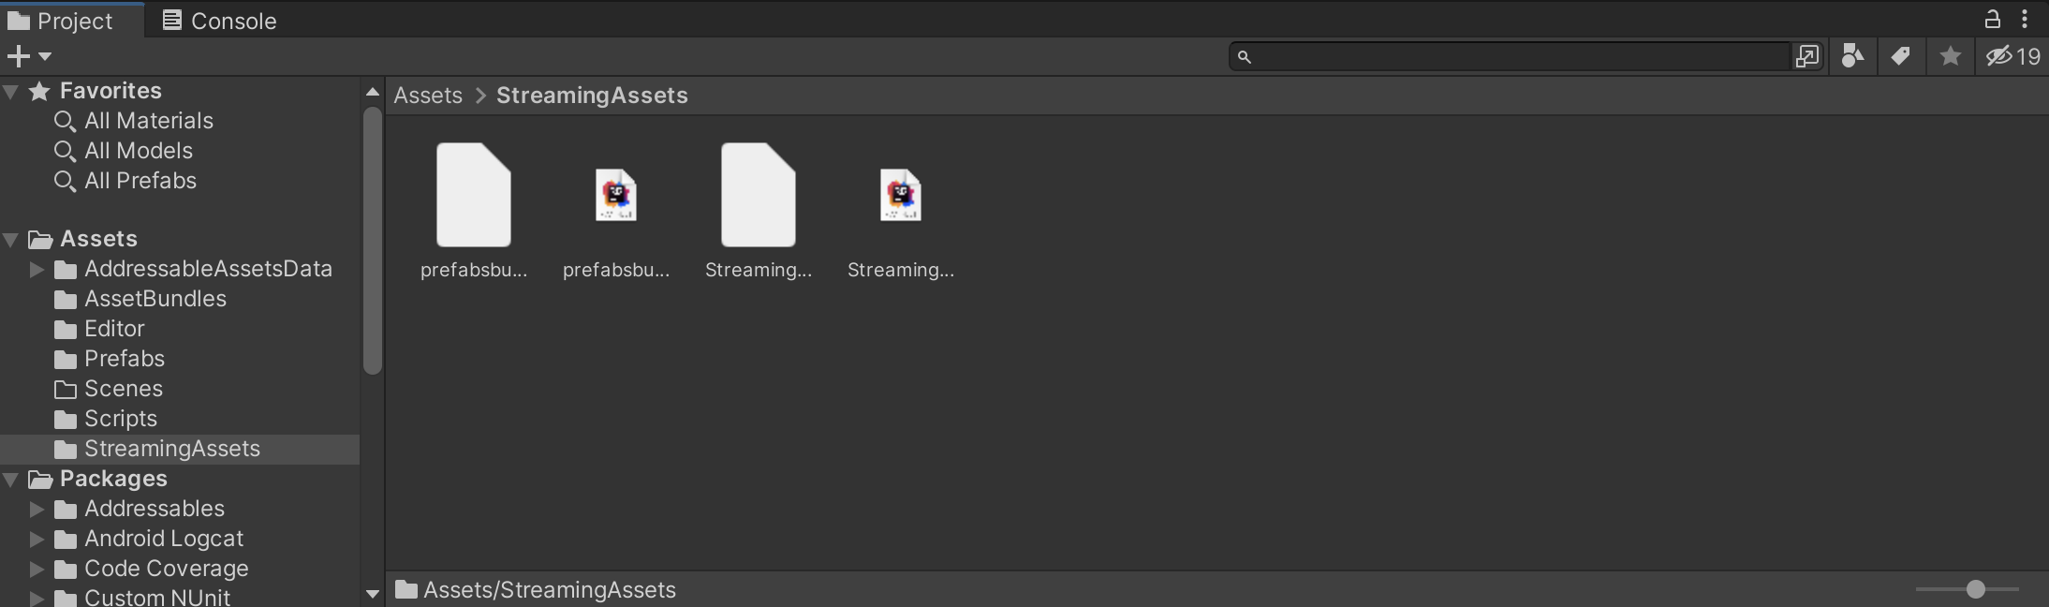
Task: Select All Models saved search
Action: pyautogui.click(x=180, y=151)
